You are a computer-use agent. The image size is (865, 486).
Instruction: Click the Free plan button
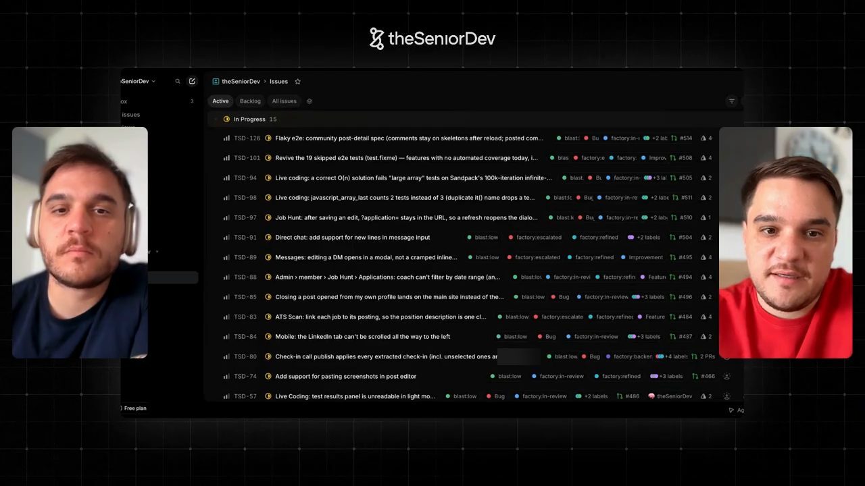point(133,408)
